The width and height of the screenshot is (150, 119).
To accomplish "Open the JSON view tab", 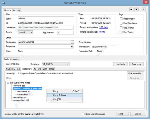I will (x=51, y=69).
